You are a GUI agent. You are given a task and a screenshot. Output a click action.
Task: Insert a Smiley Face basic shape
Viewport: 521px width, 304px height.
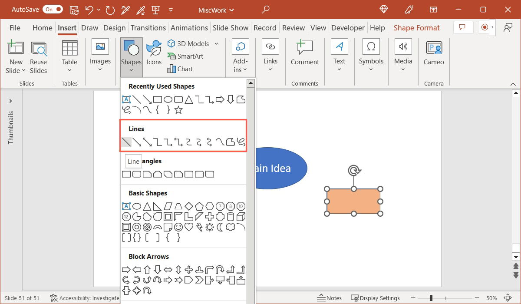point(178,227)
